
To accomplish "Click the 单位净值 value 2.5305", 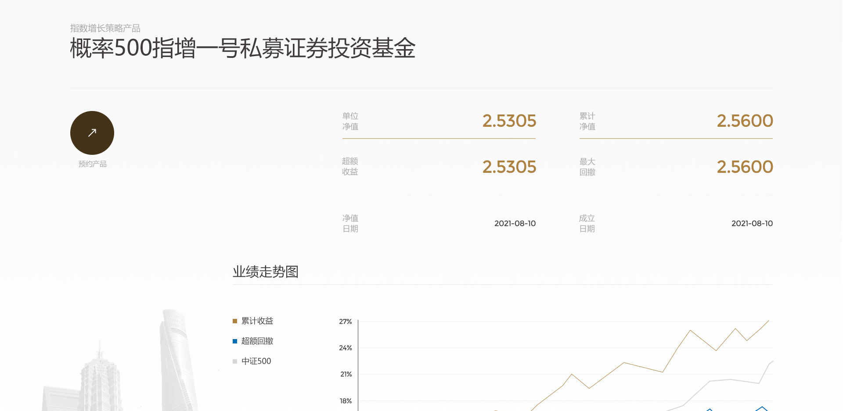I will [x=509, y=121].
